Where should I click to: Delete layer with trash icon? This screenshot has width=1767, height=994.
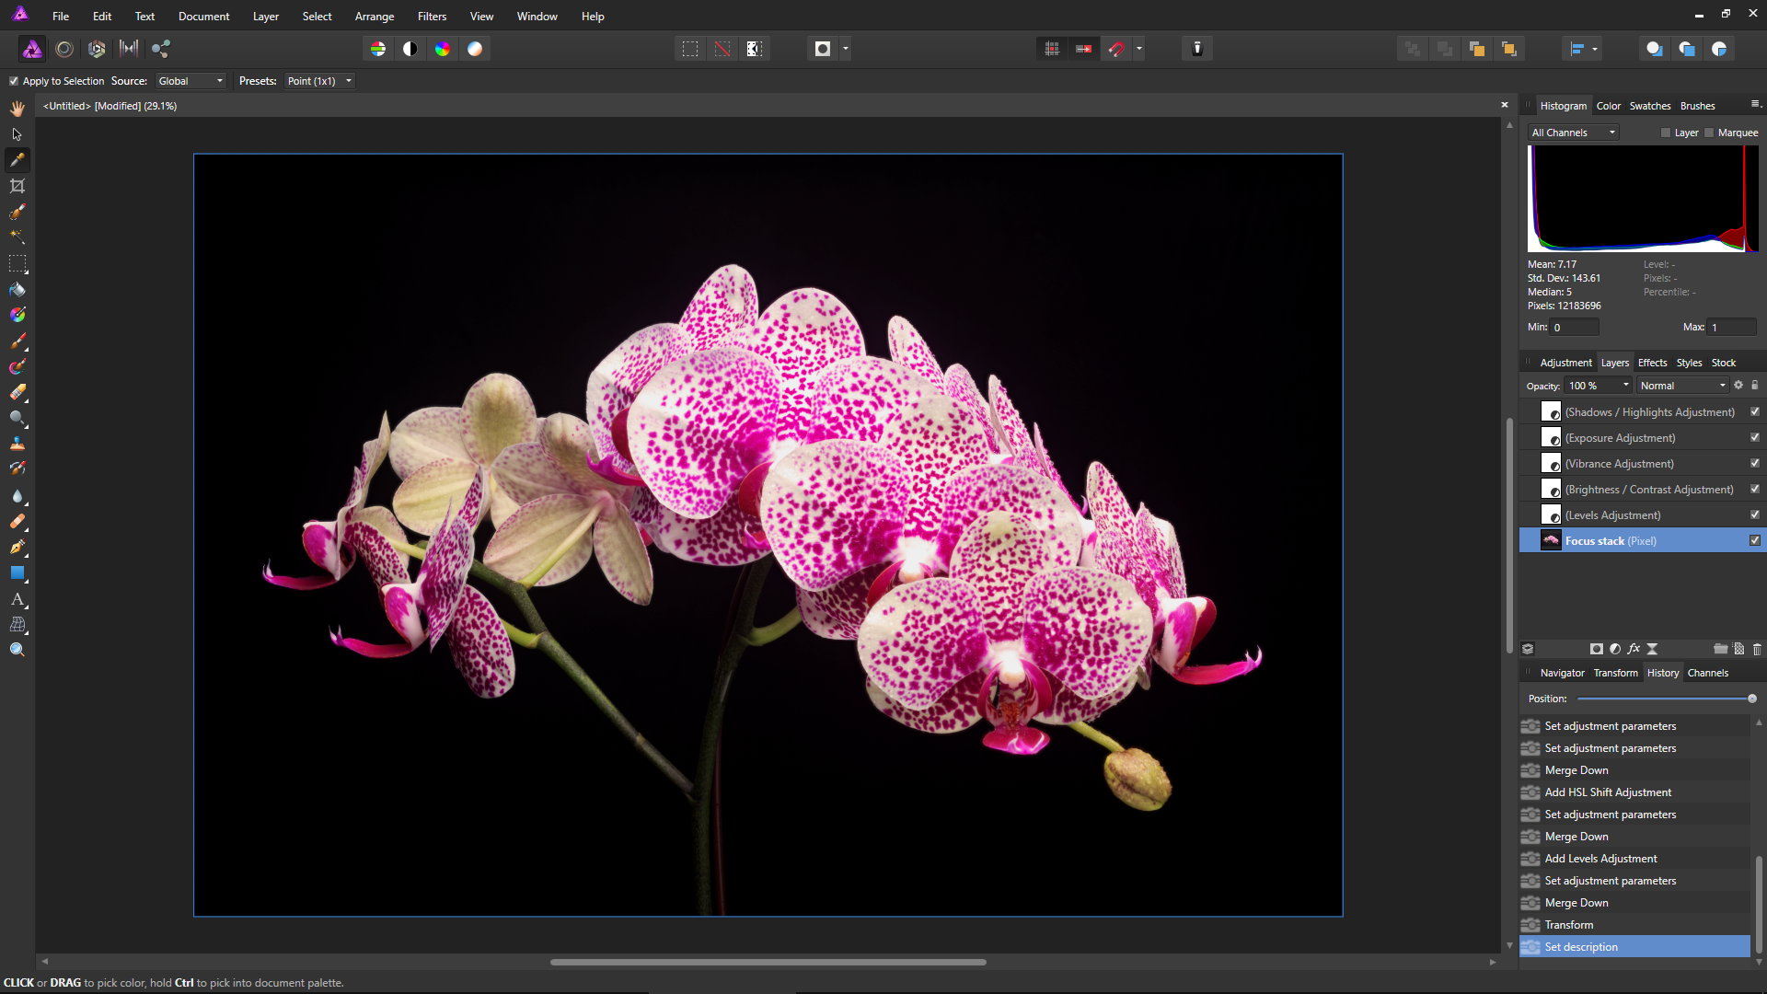[1757, 649]
